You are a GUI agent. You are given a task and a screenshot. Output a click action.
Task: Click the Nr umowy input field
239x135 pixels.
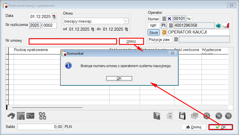click(x=73, y=41)
